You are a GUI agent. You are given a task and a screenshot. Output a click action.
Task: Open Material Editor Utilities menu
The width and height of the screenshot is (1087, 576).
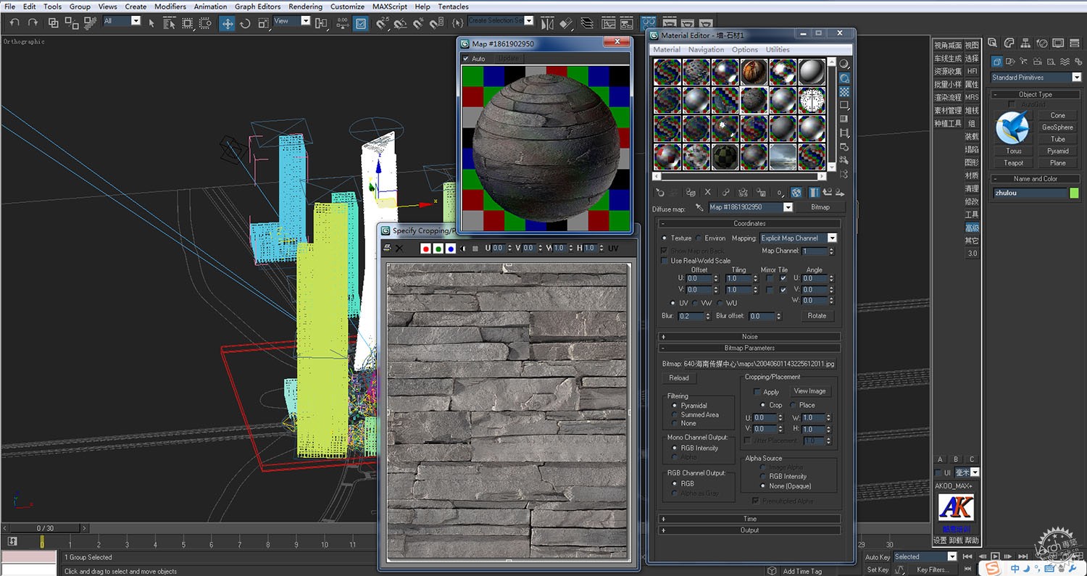point(778,49)
